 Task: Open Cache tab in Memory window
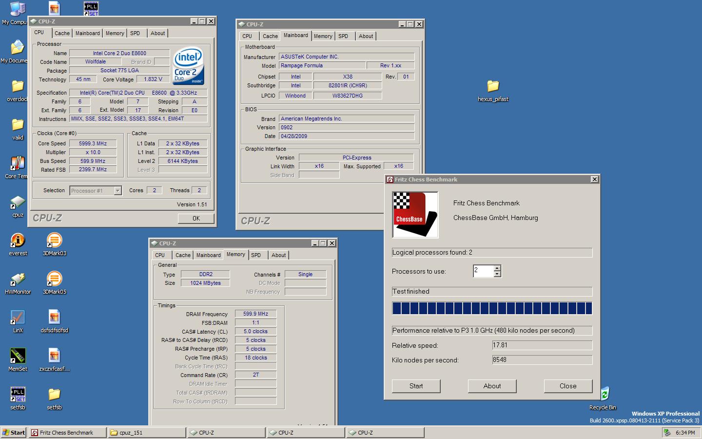pos(183,255)
